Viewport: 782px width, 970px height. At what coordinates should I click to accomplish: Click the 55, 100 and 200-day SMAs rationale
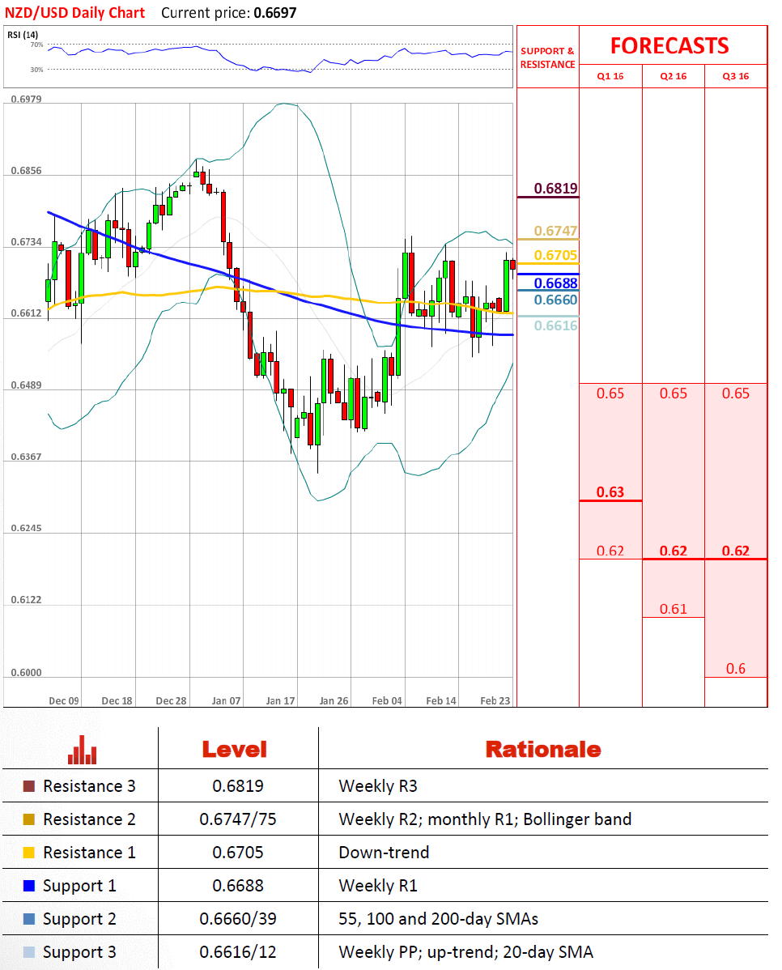coord(438,919)
